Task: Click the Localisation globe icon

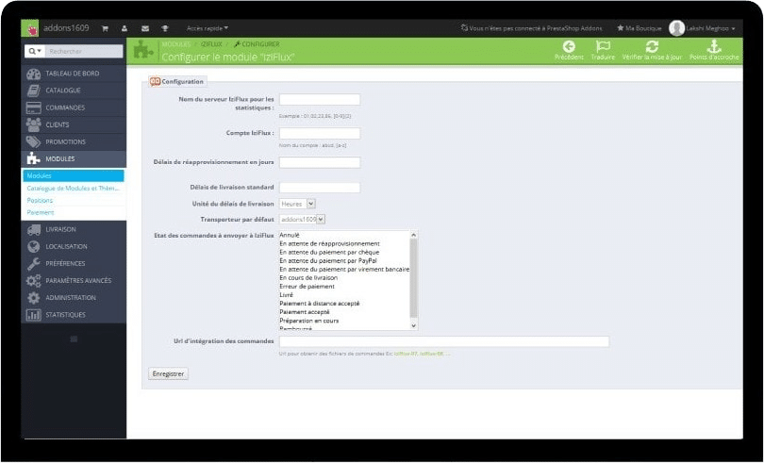Action: (34, 247)
